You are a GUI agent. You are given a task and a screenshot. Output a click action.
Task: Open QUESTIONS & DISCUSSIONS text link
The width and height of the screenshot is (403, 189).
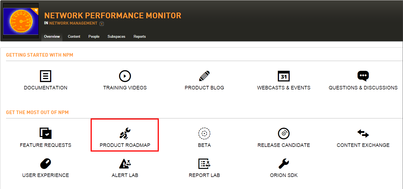(363, 88)
